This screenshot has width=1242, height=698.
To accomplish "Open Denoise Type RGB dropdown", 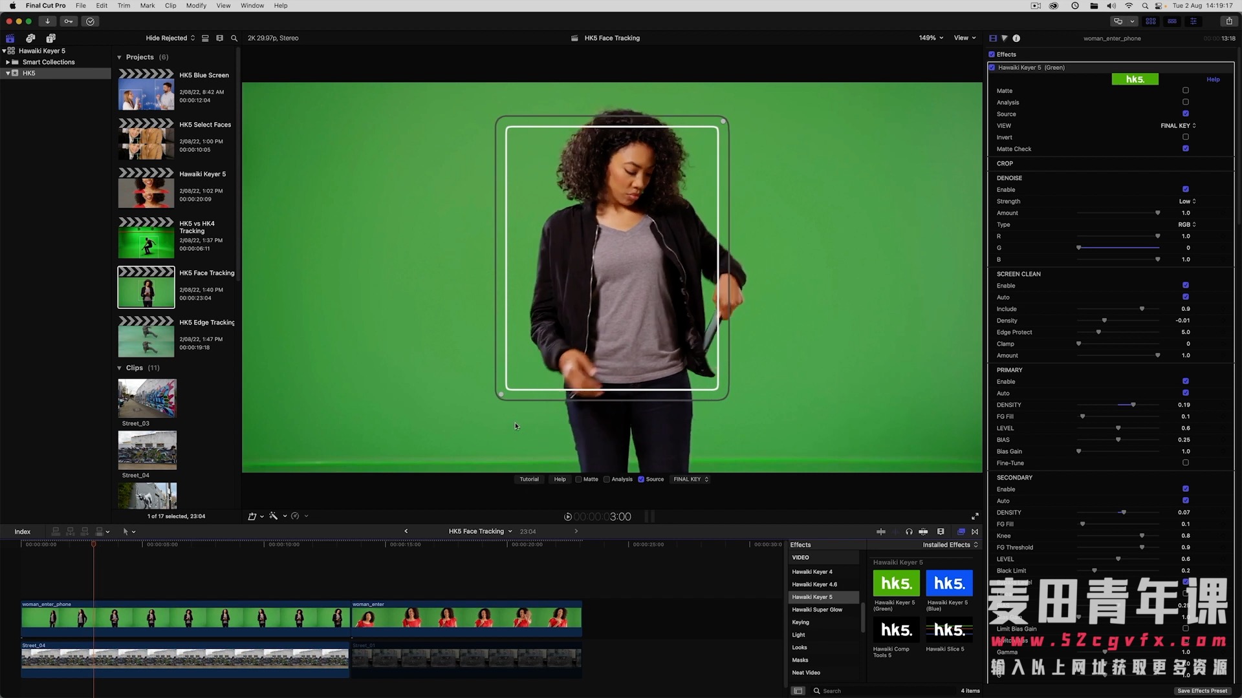I will point(1187,225).
